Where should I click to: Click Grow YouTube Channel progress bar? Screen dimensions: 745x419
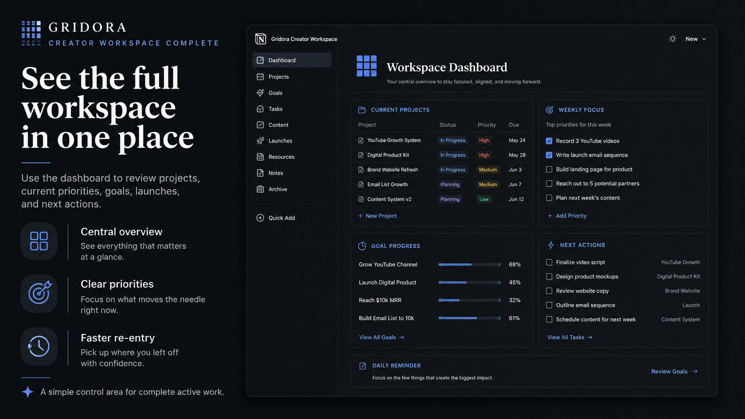point(469,264)
